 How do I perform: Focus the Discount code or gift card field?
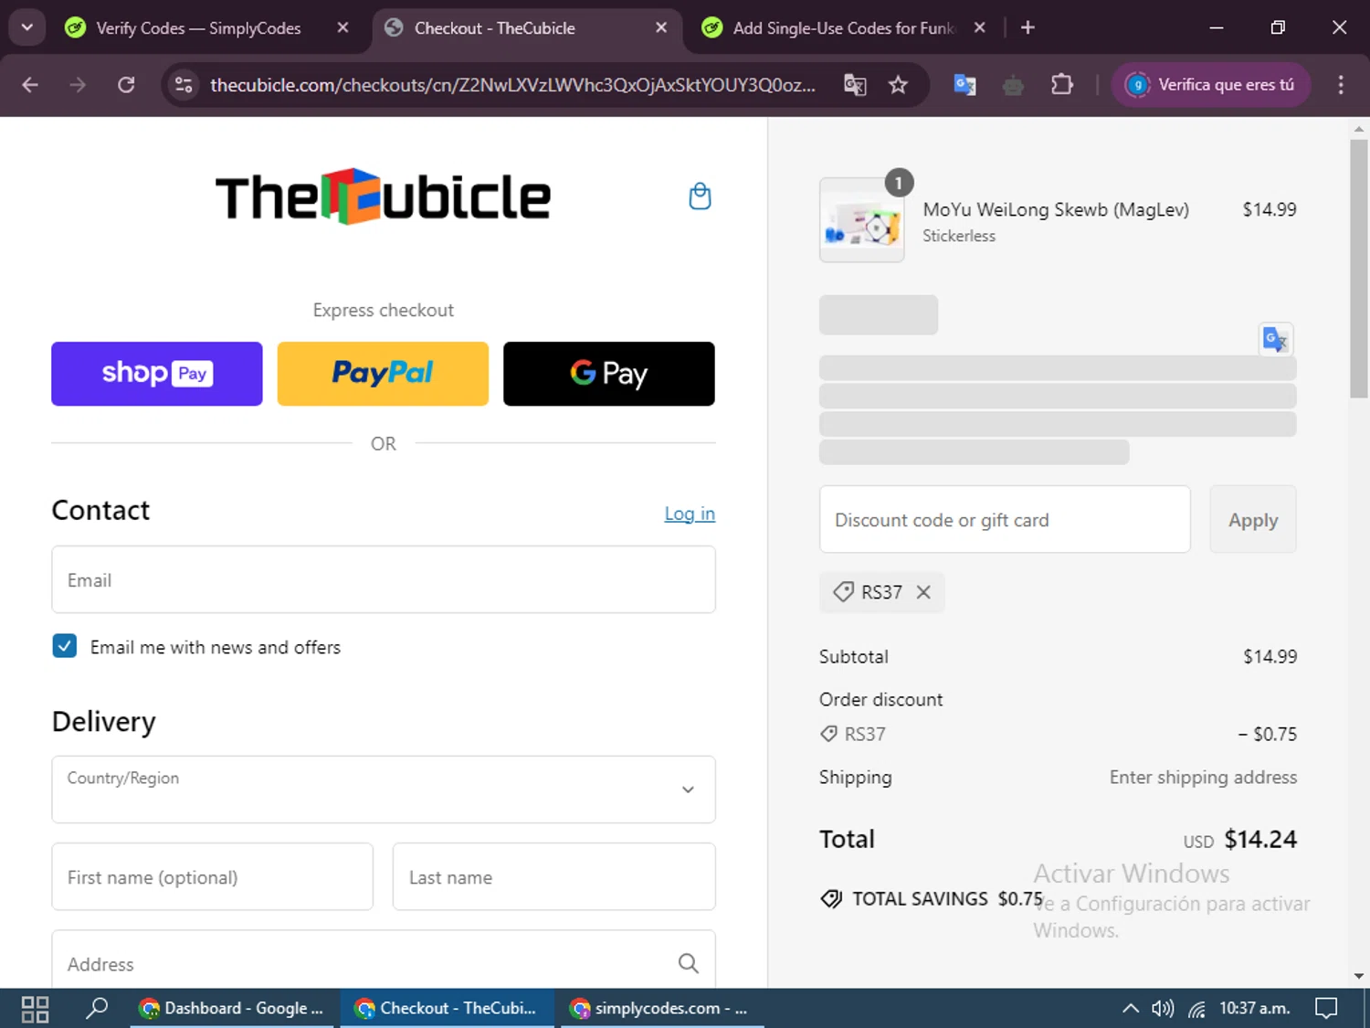[1005, 519]
